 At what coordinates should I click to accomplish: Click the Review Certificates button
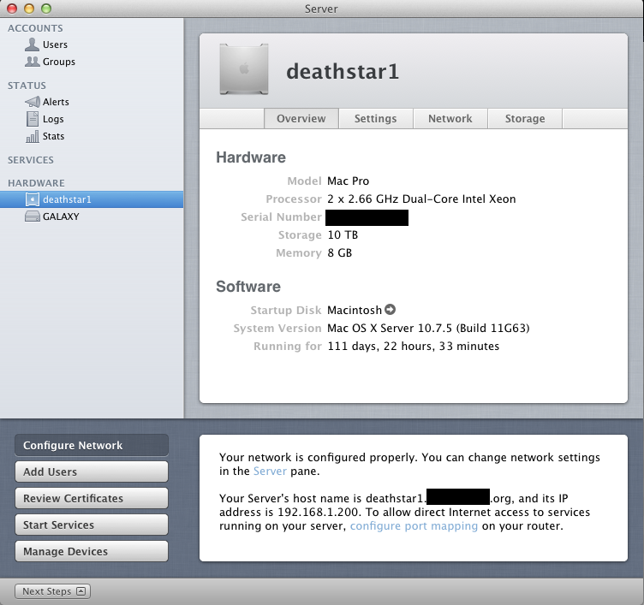click(92, 498)
